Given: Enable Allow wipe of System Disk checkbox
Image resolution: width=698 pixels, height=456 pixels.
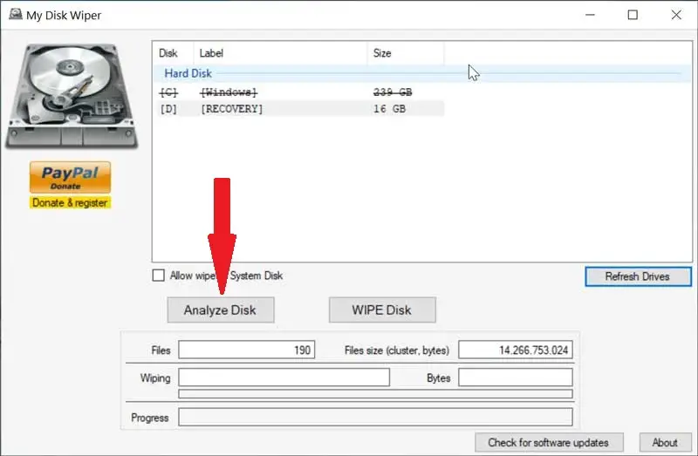Looking at the screenshot, I should pos(158,276).
